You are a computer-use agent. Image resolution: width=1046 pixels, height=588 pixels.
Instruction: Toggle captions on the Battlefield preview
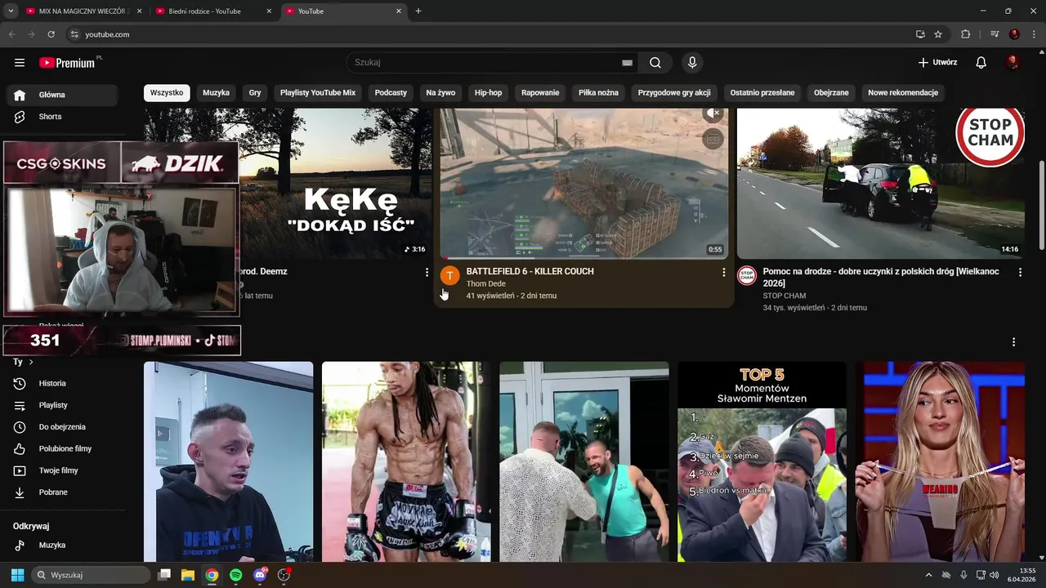point(713,140)
